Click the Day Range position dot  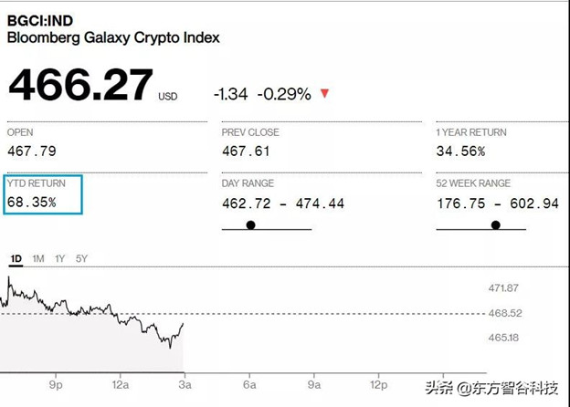[x=250, y=225]
